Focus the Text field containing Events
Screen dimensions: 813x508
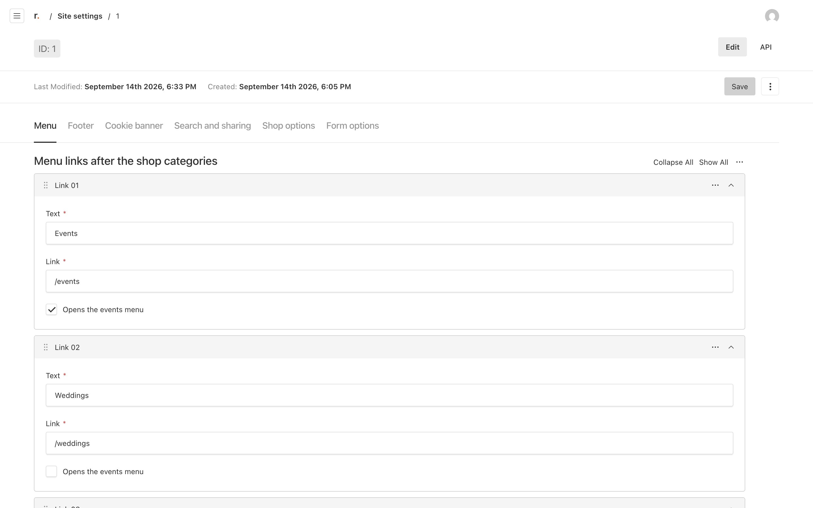[389, 233]
